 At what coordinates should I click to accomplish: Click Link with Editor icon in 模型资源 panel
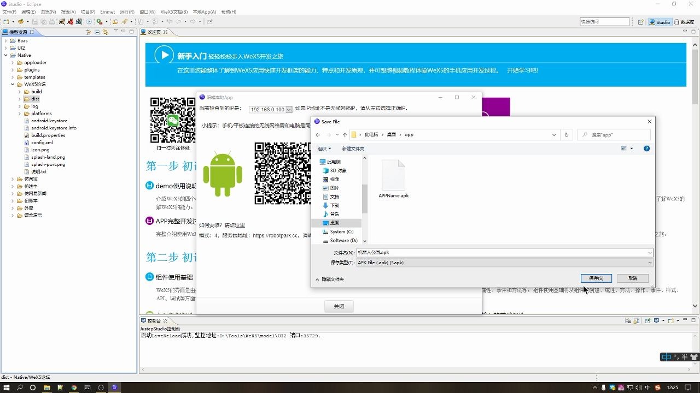106,32
